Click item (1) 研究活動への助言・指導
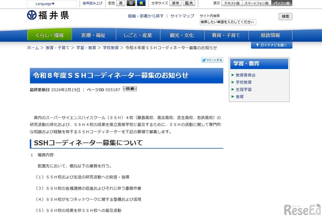The image size is (322, 216). point(82,177)
